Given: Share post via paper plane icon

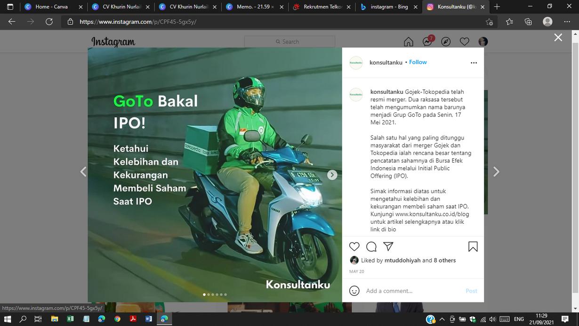Looking at the screenshot, I should 388,246.
